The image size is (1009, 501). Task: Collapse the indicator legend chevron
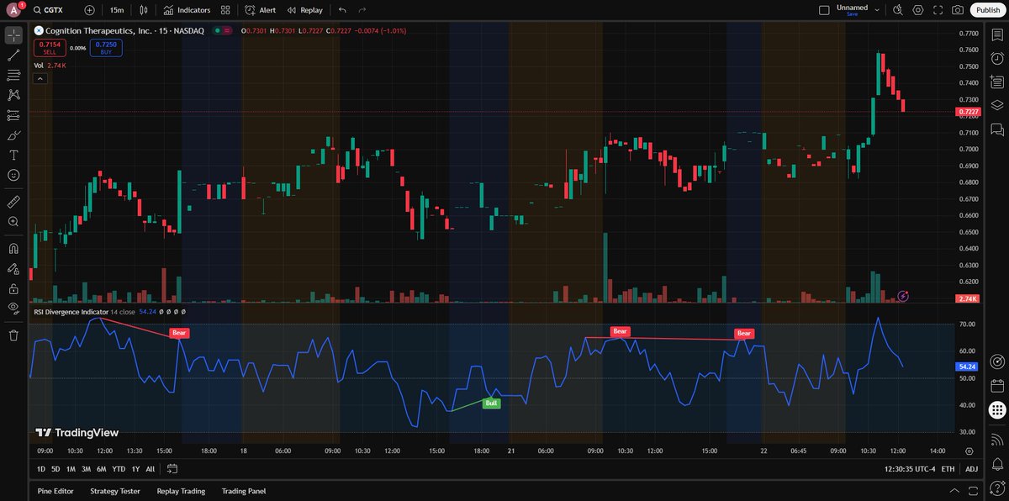click(x=39, y=77)
